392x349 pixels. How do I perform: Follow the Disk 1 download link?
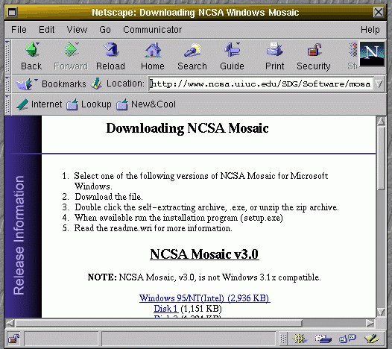click(165, 309)
